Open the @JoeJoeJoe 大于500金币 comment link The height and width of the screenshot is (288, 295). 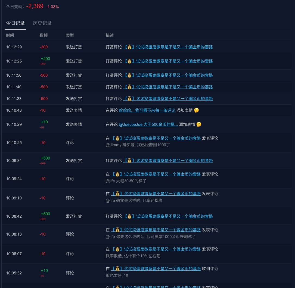pos(148,124)
